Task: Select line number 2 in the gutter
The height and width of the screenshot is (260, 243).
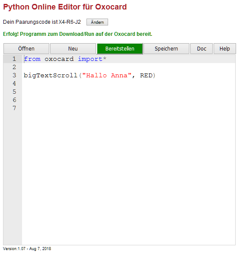Action: click(x=14, y=67)
